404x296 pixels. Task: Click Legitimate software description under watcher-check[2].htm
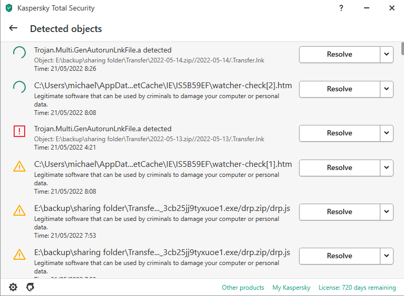point(156,100)
